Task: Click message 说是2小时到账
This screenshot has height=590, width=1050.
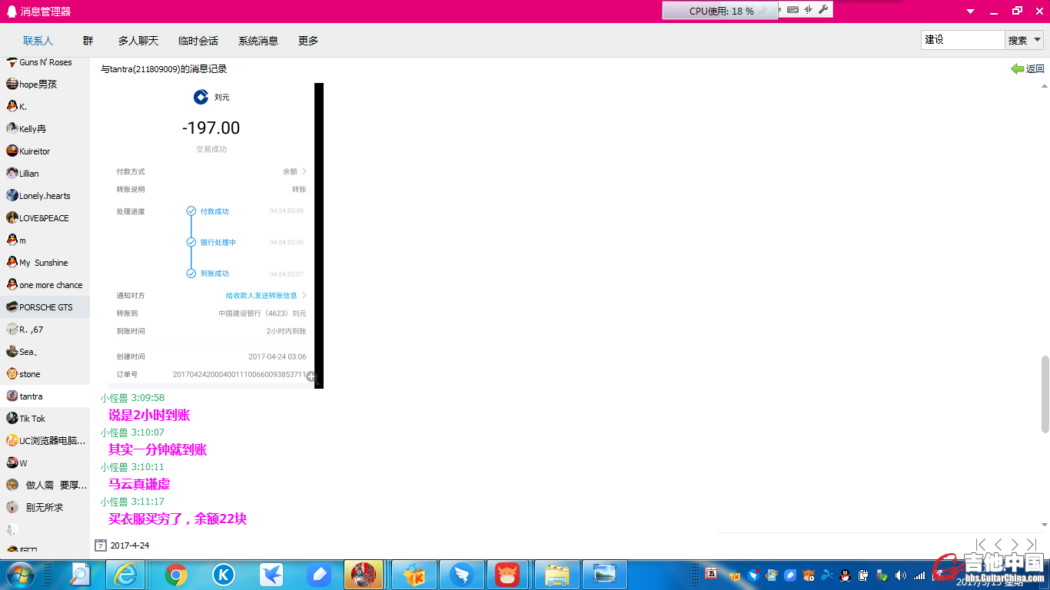Action: tap(149, 415)
